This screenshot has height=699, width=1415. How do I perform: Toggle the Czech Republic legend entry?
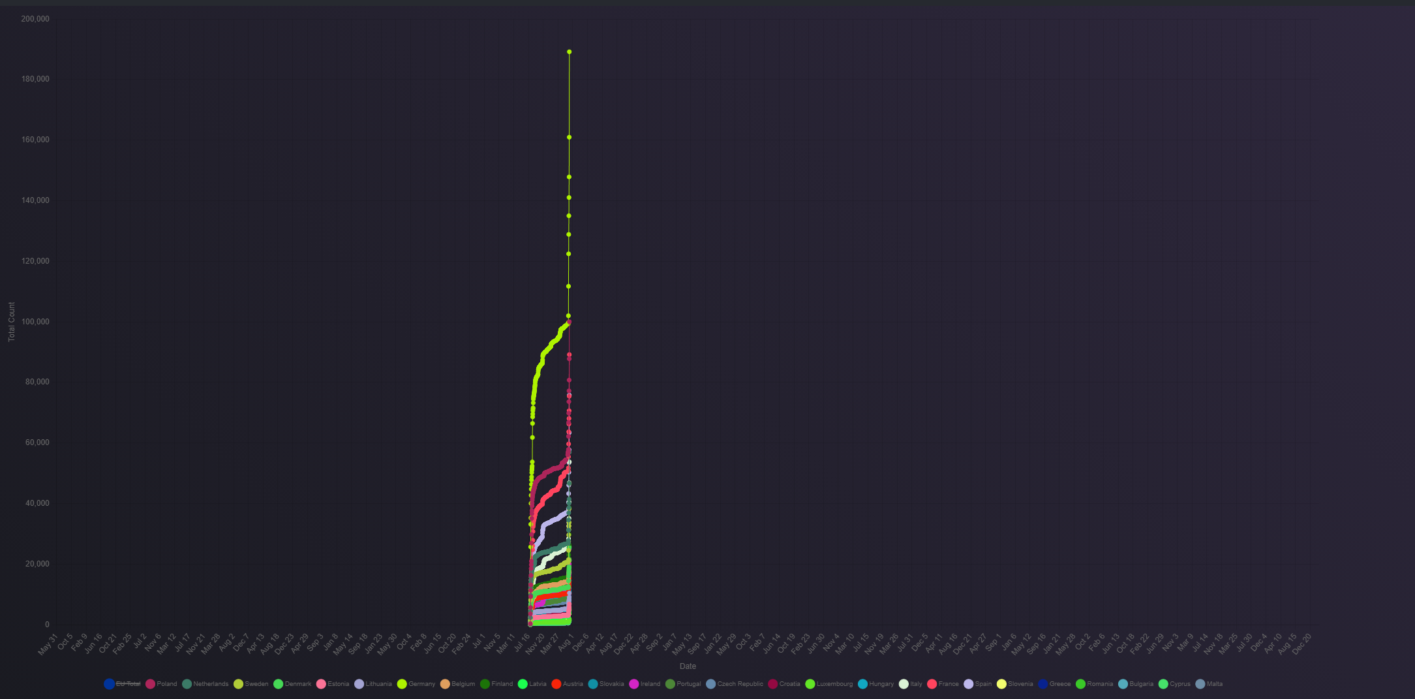pos(735,684)
